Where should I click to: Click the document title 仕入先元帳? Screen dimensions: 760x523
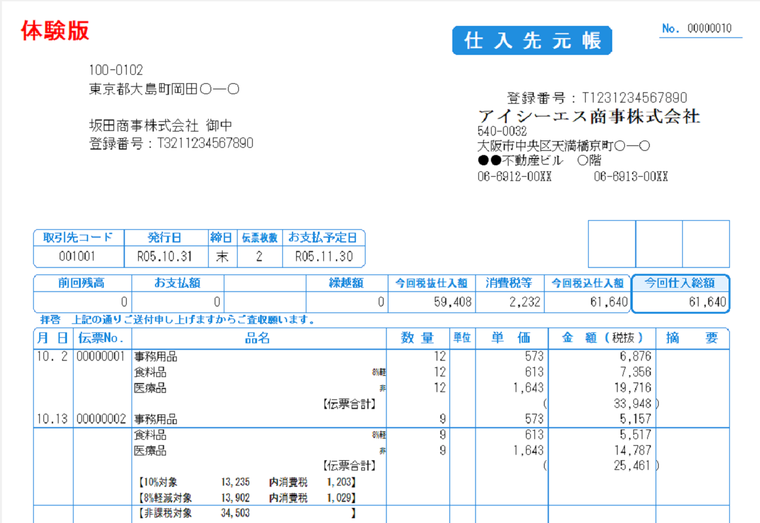tap(532, 40)
